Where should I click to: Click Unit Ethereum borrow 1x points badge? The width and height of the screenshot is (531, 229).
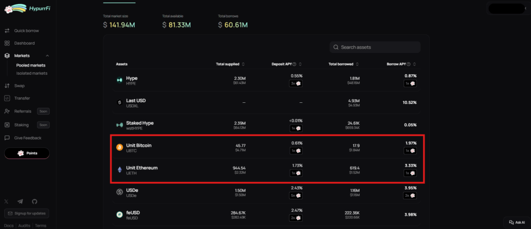pos(410,173)
